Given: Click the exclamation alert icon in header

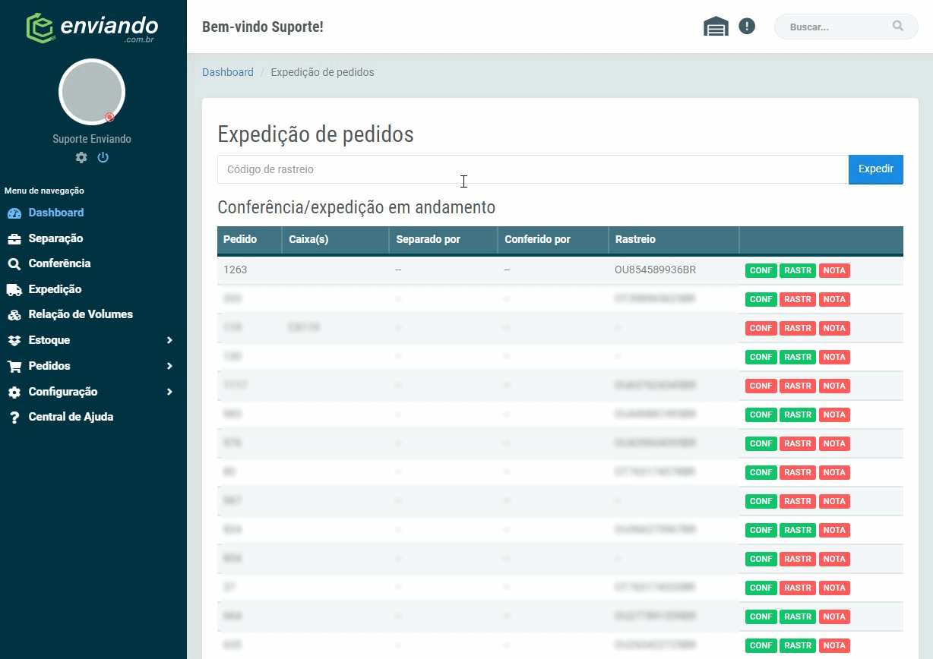Looking at the screenshot, I should pos(747,27).
